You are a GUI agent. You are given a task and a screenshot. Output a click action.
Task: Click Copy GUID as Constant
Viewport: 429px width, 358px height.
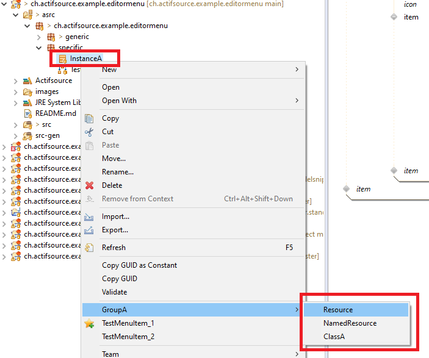pyautogui.click(x=139, y=265)
